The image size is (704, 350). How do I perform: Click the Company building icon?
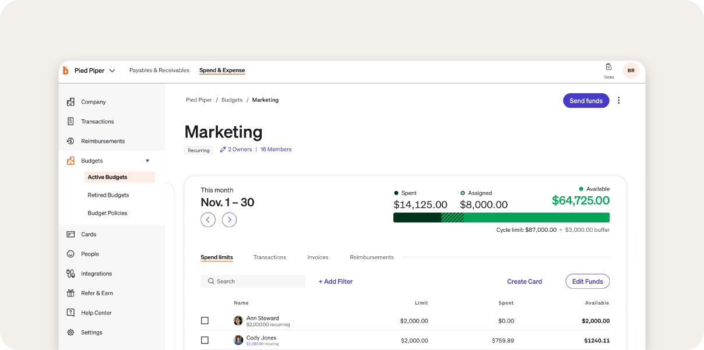tap(71, 102)
